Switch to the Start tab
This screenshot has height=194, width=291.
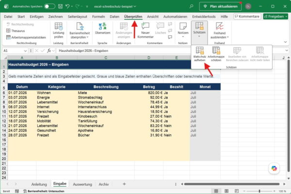pos(21,16)
